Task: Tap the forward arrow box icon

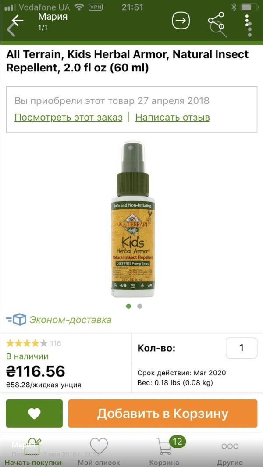Action: point(181,21)
